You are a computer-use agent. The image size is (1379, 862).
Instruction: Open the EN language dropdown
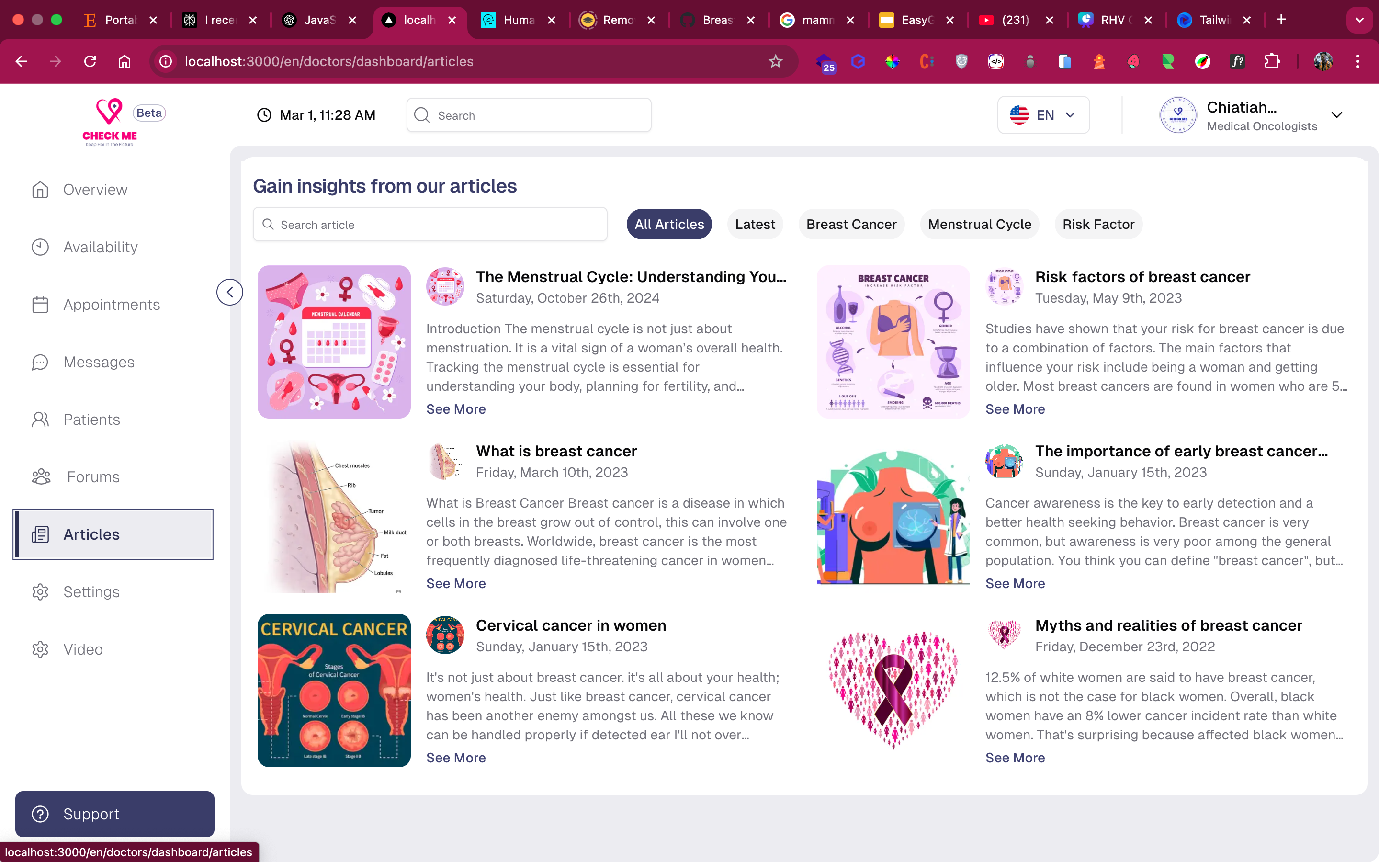[x=1043, y=115]
